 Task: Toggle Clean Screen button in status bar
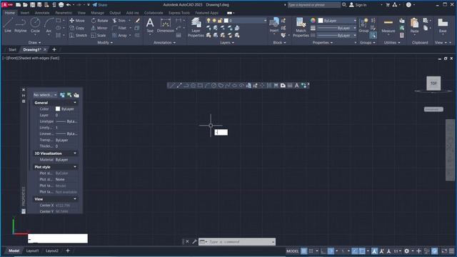click(444, 251)
